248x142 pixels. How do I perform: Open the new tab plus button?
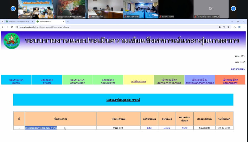[x=68, y=21]
